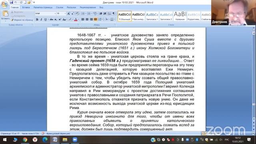Toggle Subscript formatting
Screen dimensions: 256x144
point(56,20)
